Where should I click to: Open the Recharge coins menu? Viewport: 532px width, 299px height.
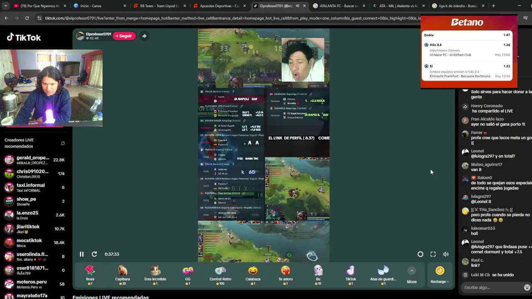pyautogui.click(x=440, y=276)
